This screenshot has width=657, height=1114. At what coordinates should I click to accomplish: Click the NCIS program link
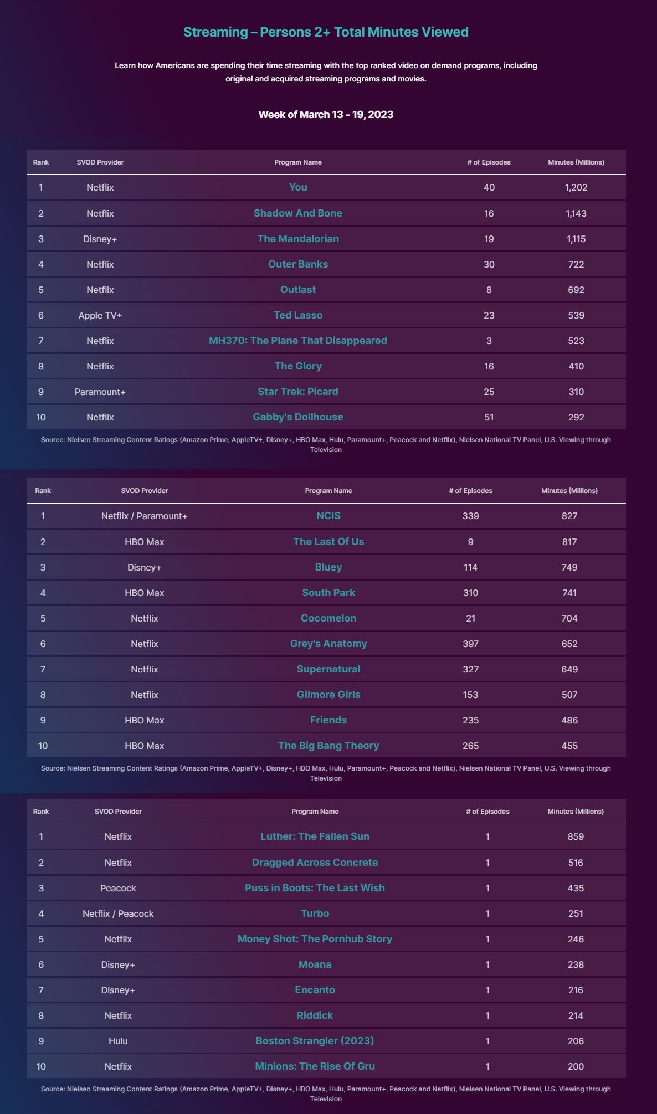tap(329, 516)
